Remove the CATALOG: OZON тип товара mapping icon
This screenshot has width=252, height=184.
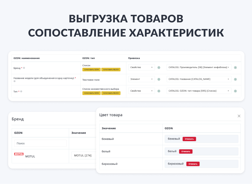pos(235,91)
